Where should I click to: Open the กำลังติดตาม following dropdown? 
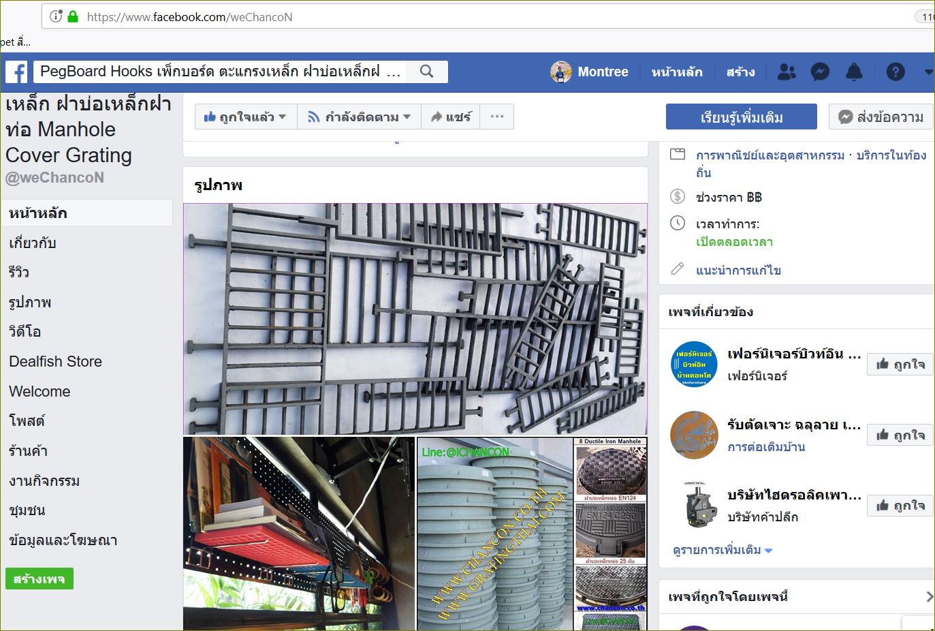tap(359, 117)
